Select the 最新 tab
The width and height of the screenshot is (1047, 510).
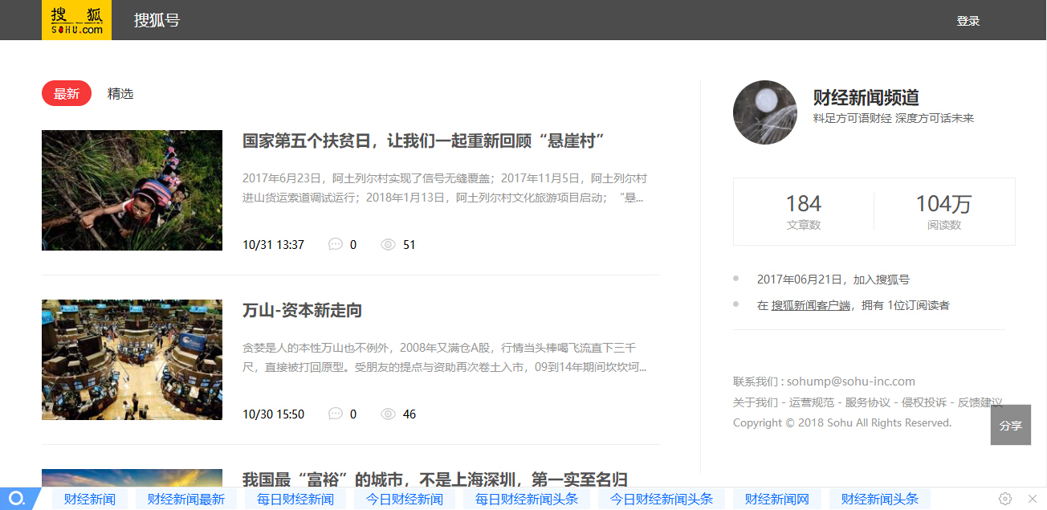67,94
